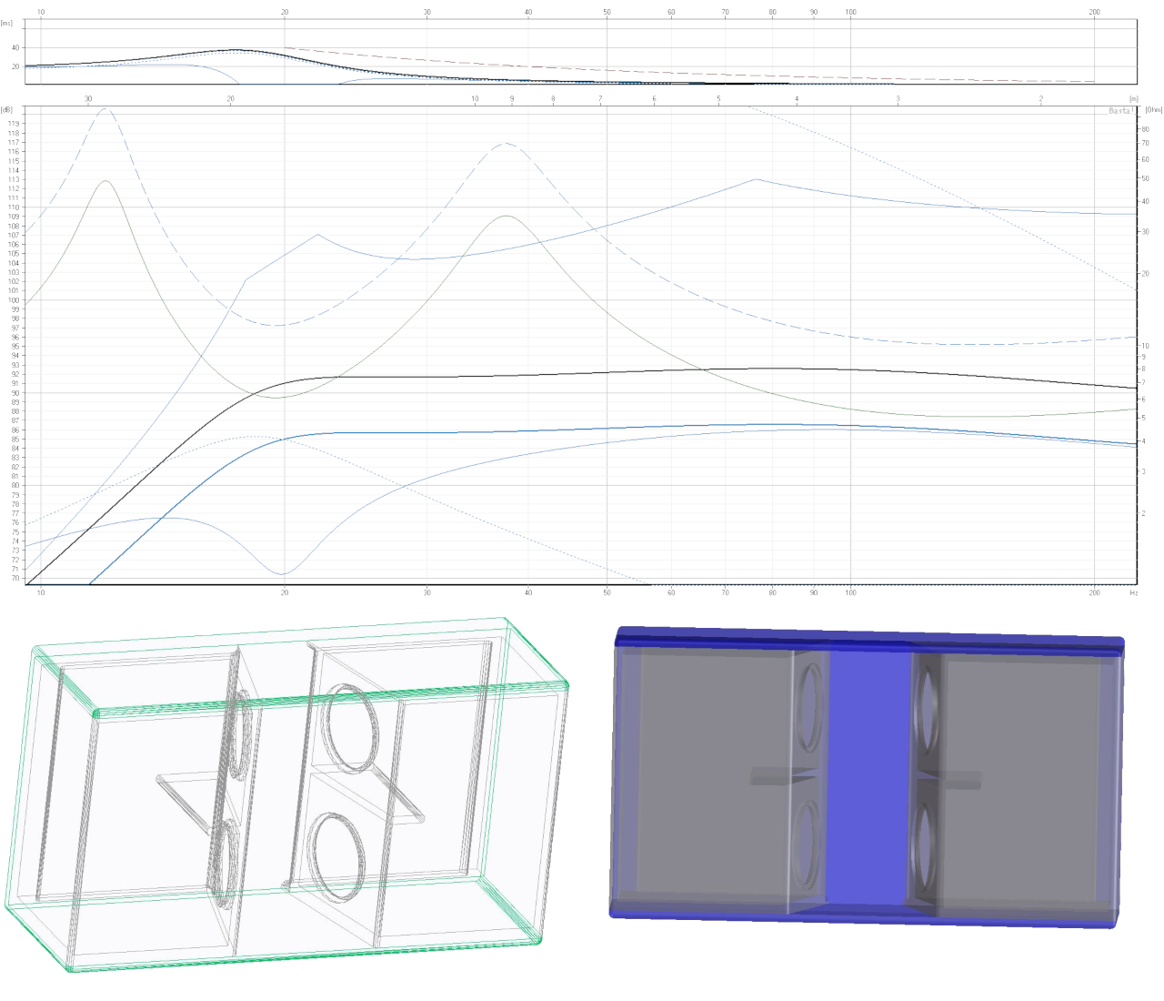Image resolution: width=1164 pixels, height=1001 pixels.
Task: Click the 119 tick on the dB axis
Action: coord(14,124)
